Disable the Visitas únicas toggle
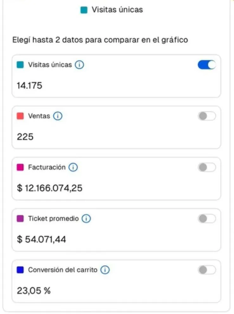 point(207,65)
